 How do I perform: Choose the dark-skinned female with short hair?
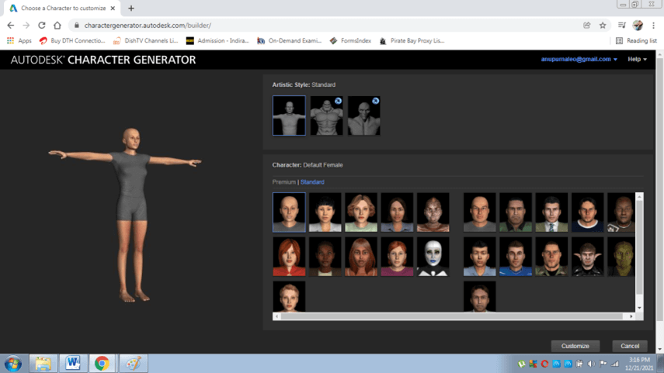pyautogui.click(x=325, y=257)
